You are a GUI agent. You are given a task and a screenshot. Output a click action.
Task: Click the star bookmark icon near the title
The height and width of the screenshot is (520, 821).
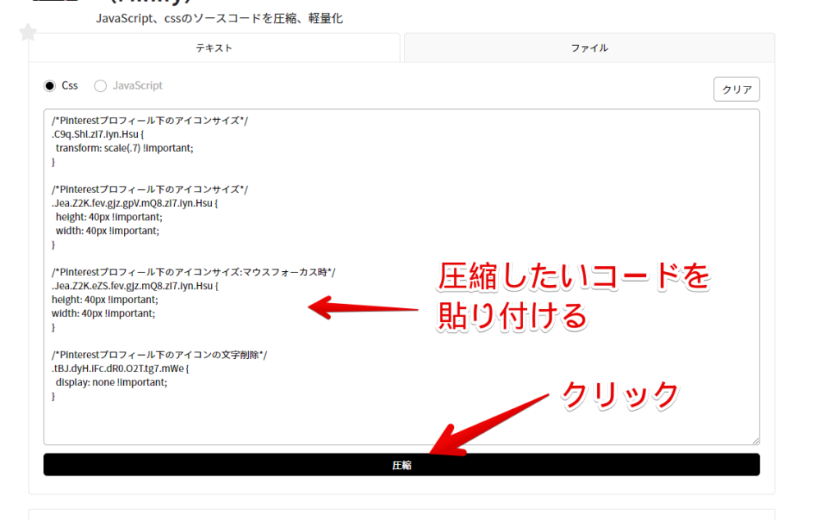click(27, 32)
